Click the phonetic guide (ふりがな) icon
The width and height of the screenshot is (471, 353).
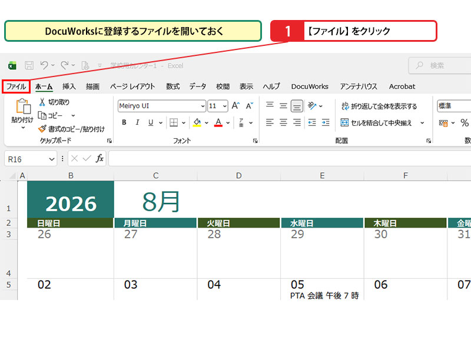[x=241, y=122]
